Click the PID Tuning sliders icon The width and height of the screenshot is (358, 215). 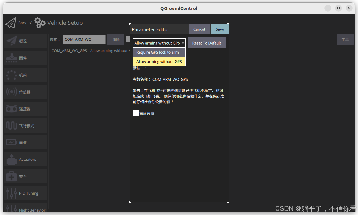coord(11,193)
